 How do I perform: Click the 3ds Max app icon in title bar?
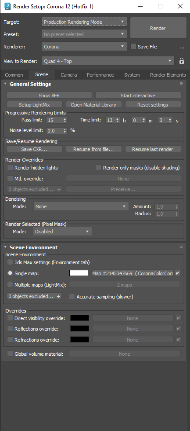pyautogui.click(x=7, y=6)
